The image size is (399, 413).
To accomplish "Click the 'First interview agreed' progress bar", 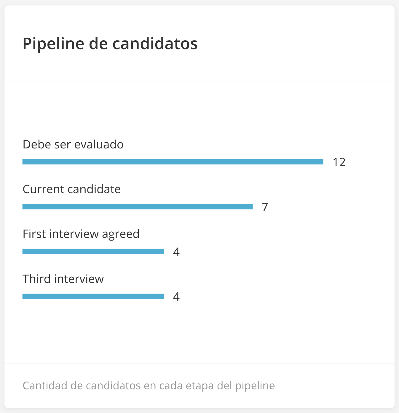I will click(x=93, y=252).
